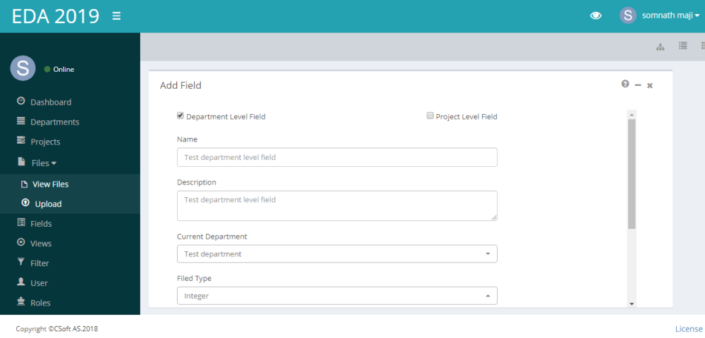Viewport: 705px width, 338px height.
Task: Open the Filed Type Integer dropdown
Action: pyautogui.click(x=337, y=296)
